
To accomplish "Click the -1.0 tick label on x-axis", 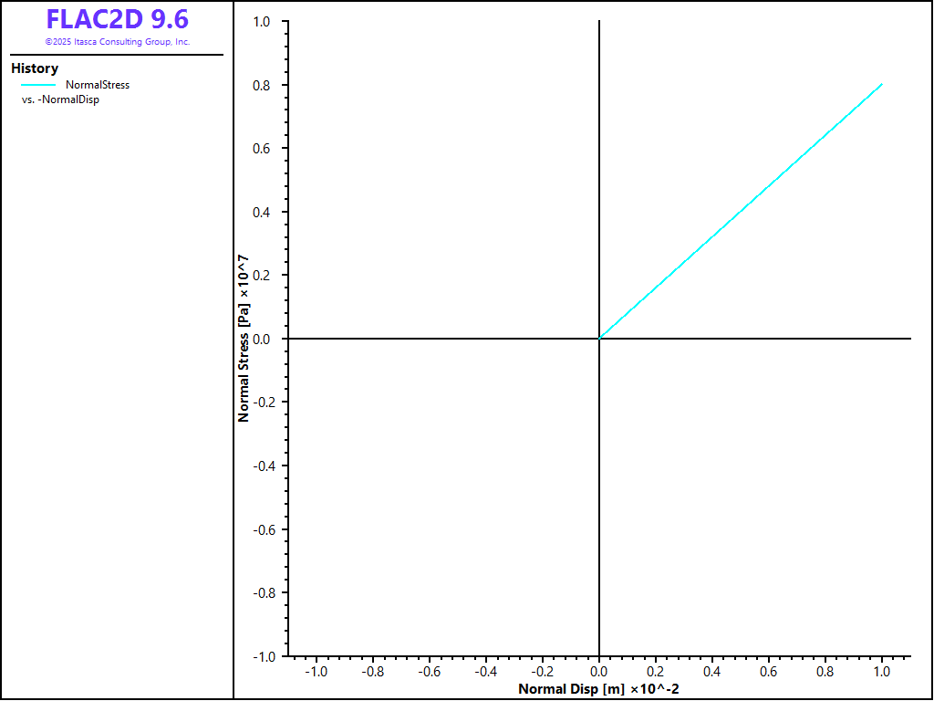I will pos(316,671).
